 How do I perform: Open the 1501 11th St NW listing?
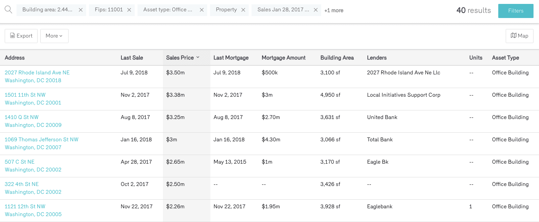tap(25, 95)
